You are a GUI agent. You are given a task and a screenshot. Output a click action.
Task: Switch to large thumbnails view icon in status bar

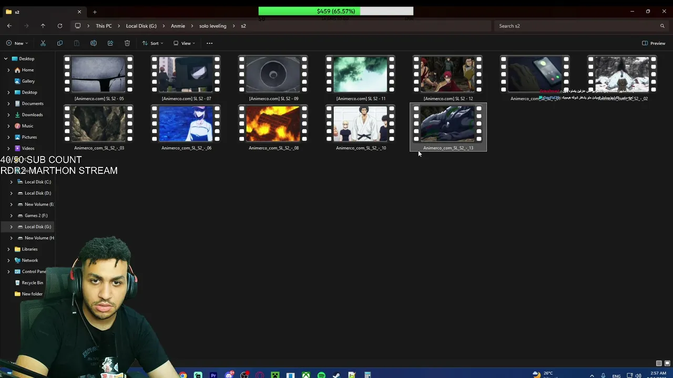point(668,363)
